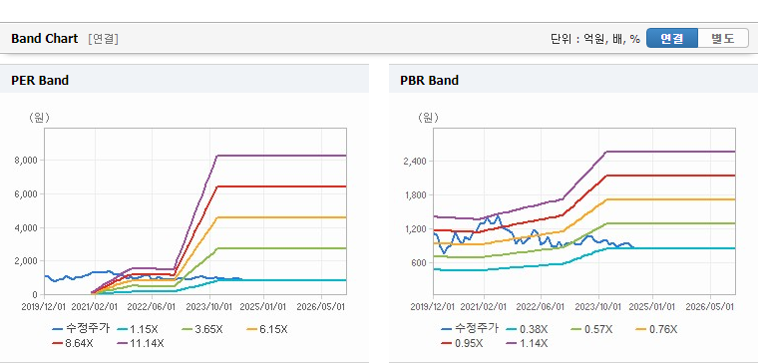758x363 pixels.
Task: Toggle 11.14X legend in PER Band
Action: tap(141, 343)
